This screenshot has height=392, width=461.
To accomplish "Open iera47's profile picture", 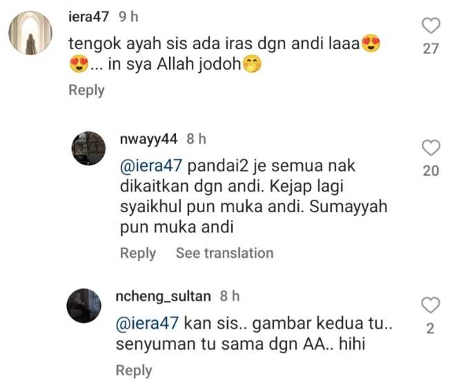I will (30, 32).
